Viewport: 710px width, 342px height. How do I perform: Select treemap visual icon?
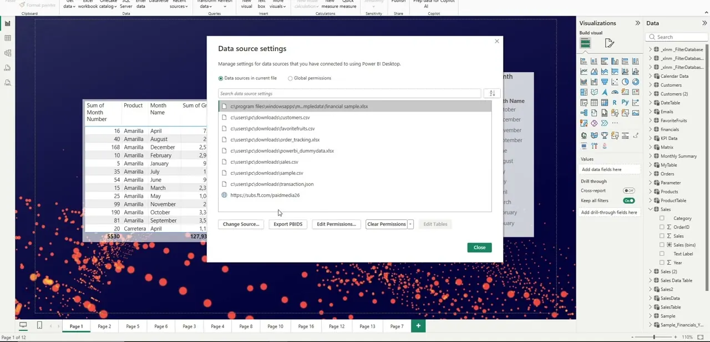584,92
